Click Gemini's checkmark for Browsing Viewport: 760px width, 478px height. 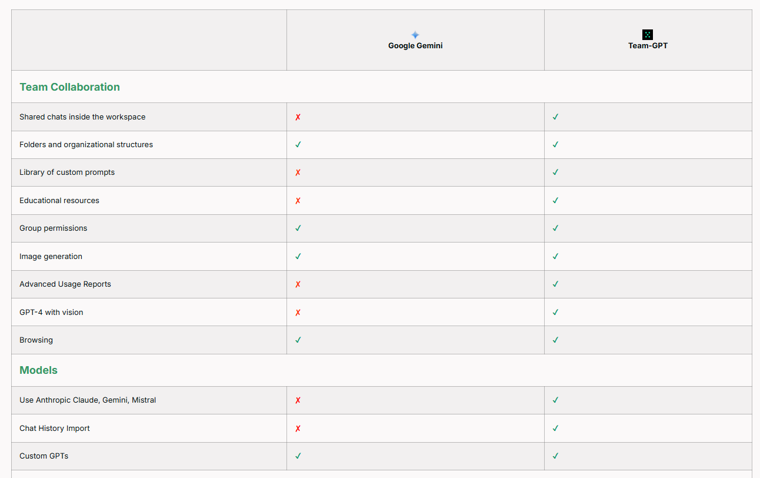click(298, 340)
